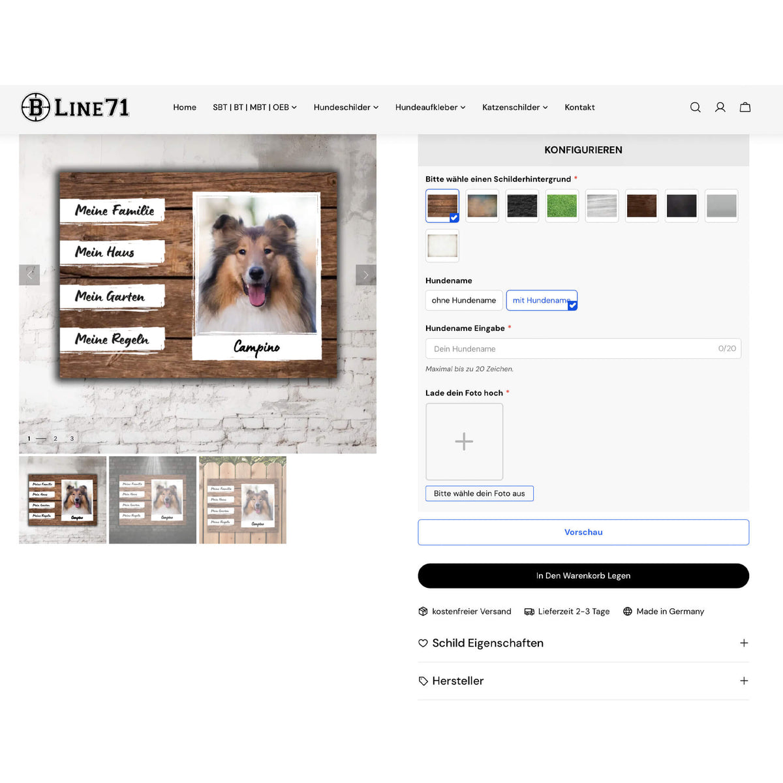783x783 pixels.
Task: Click the main product sign image
Action: coord(198,294)
